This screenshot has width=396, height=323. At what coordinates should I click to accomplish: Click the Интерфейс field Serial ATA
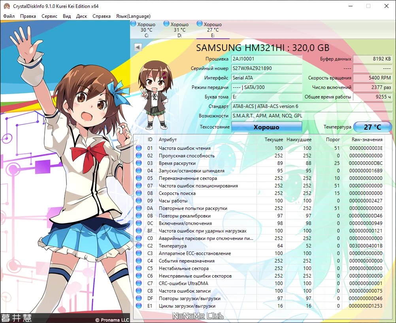point(267,78)
